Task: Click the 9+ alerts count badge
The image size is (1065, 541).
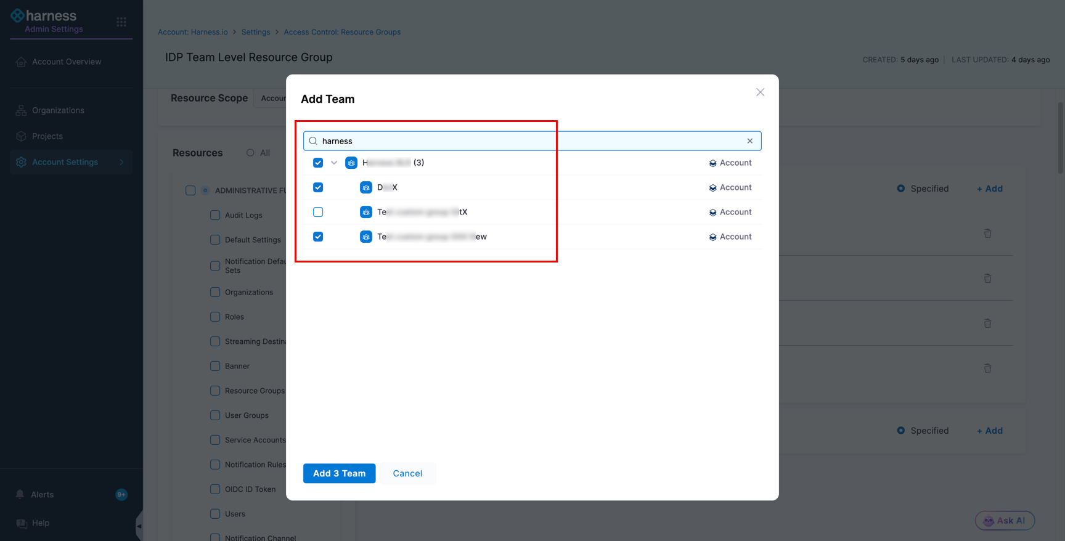Action: click(x=121, y=494)
